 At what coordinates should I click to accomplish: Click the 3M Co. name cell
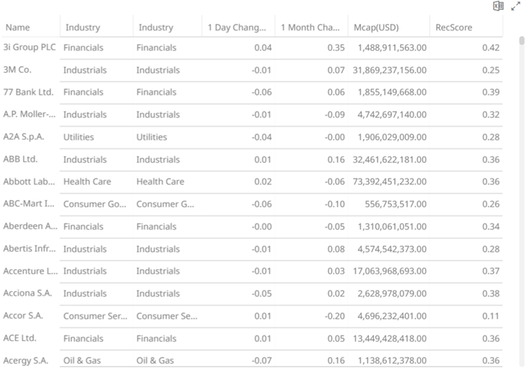tap(17, 70)
